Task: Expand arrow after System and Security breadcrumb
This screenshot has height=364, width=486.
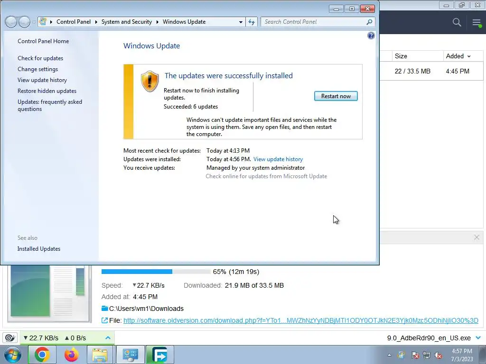Action: pyautogui.click(x=157, y=22)
